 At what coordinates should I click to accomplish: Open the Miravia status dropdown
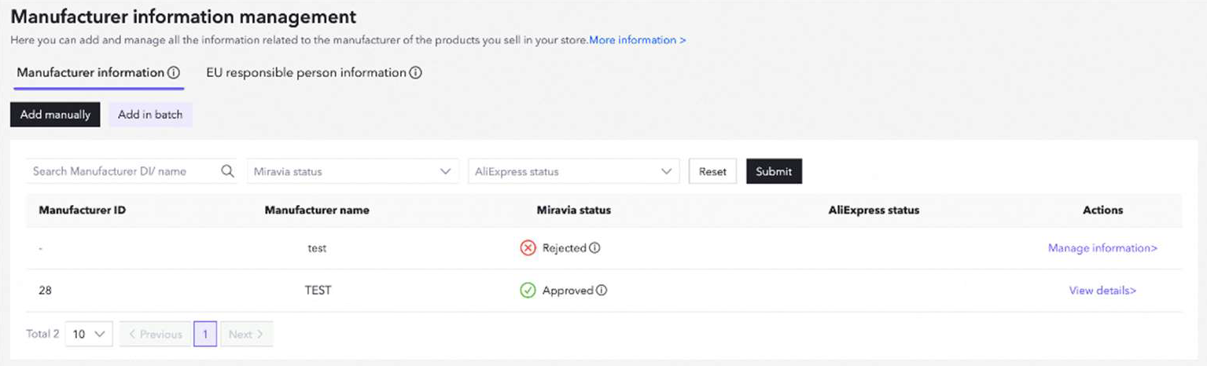(x=352, y=171)
